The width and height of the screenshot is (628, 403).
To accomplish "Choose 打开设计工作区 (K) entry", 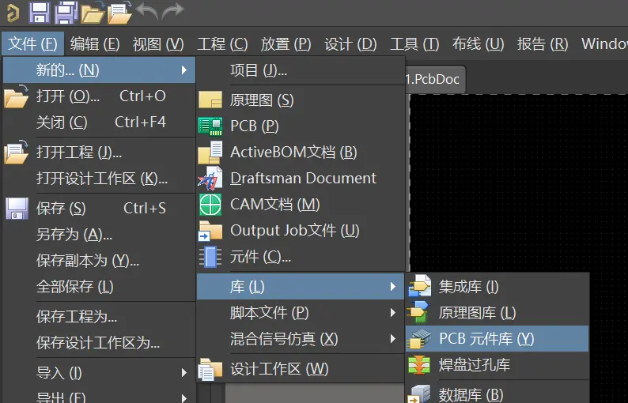I will (x=99, y=178).
